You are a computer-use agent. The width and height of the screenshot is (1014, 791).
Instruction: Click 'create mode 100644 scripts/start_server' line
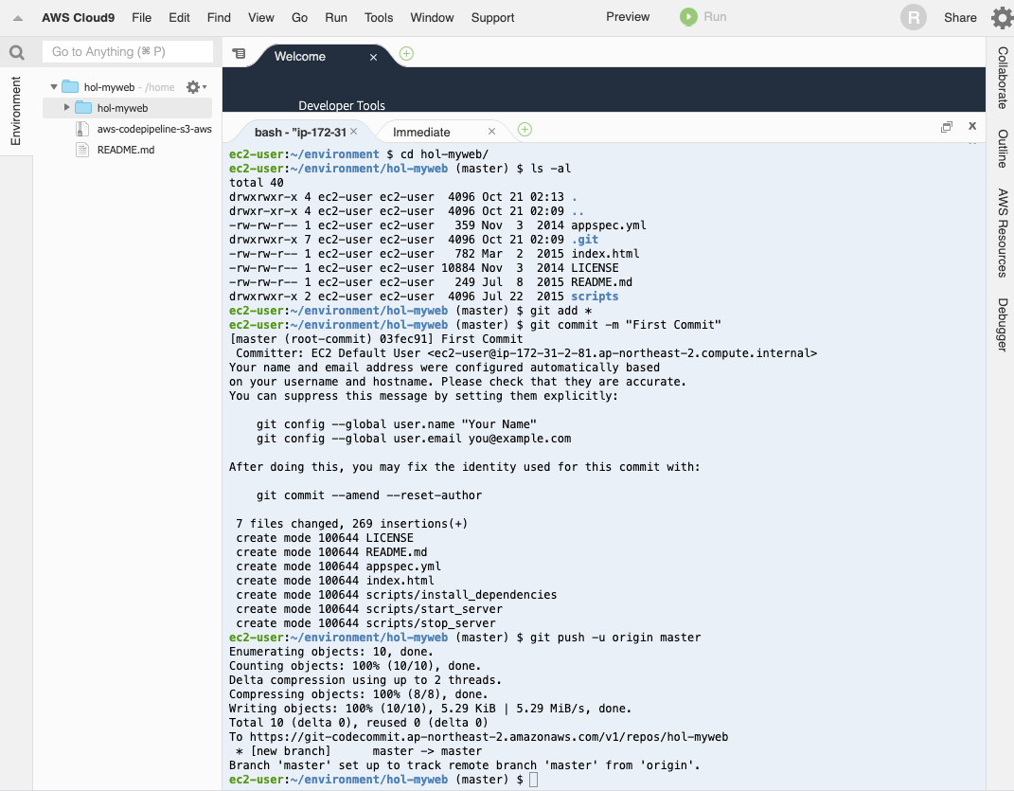369,609
